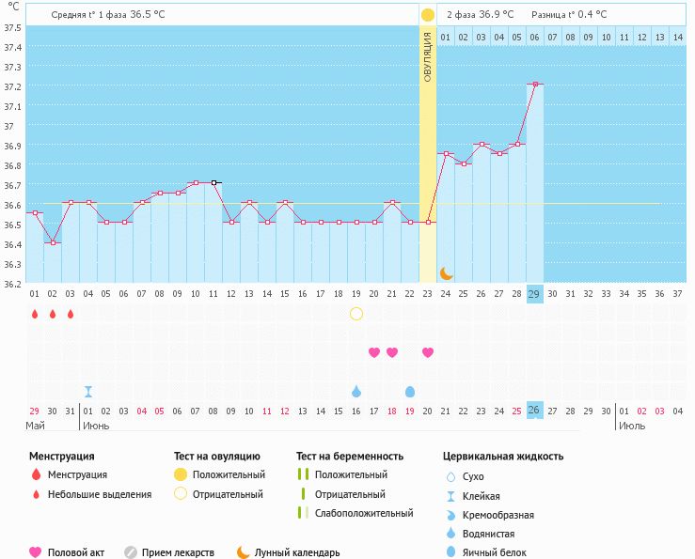Select the black-marked temperature point on day 11

click(214, 182)
